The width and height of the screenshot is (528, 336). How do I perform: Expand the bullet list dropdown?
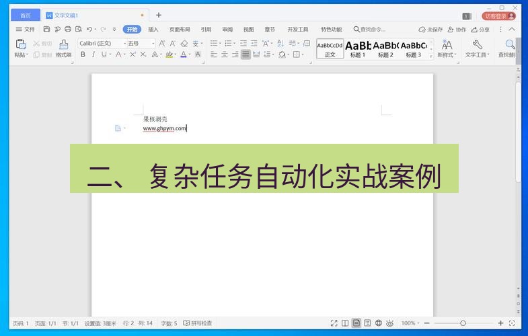(x=220, y=44)
